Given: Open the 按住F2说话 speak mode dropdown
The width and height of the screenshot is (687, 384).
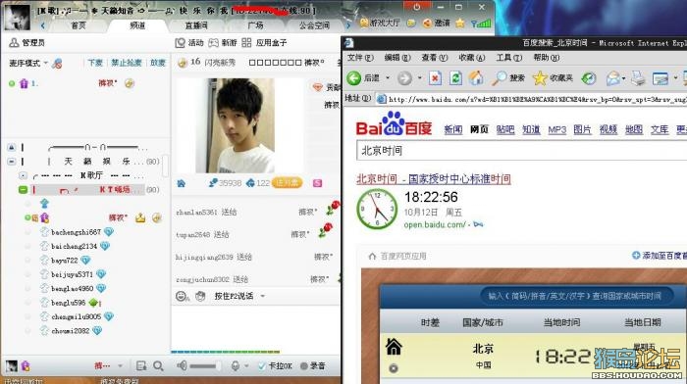Looking at the screenshot, I should [262, 296].
